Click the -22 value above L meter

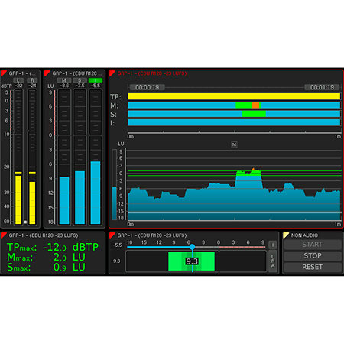[x=18, y=86]
